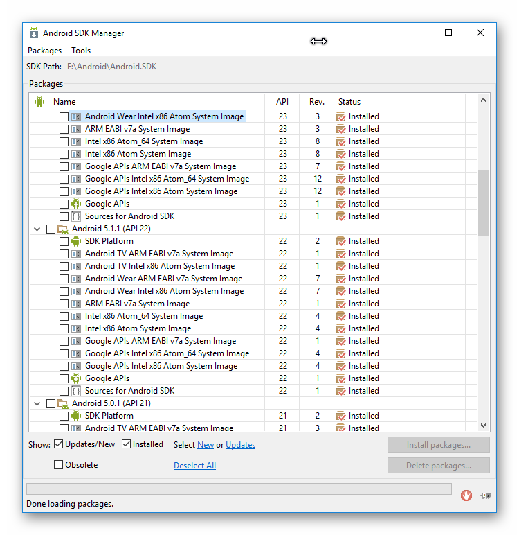
Task: Select the API 22 Intel x86 Atom System Image row
Action: click(x=253, y=328)
